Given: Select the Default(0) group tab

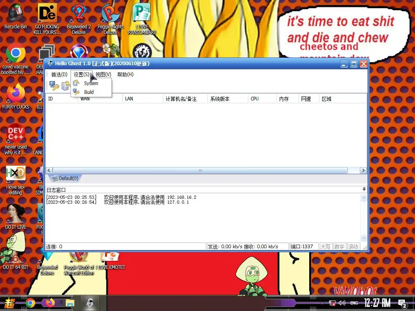Looking at the screenshot, I should pos(65,179).
